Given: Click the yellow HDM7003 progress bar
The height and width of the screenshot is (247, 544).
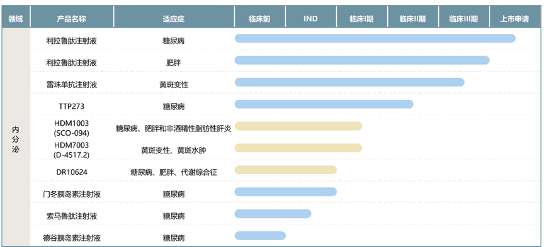Looking at the screenshot, I should 298,148.
